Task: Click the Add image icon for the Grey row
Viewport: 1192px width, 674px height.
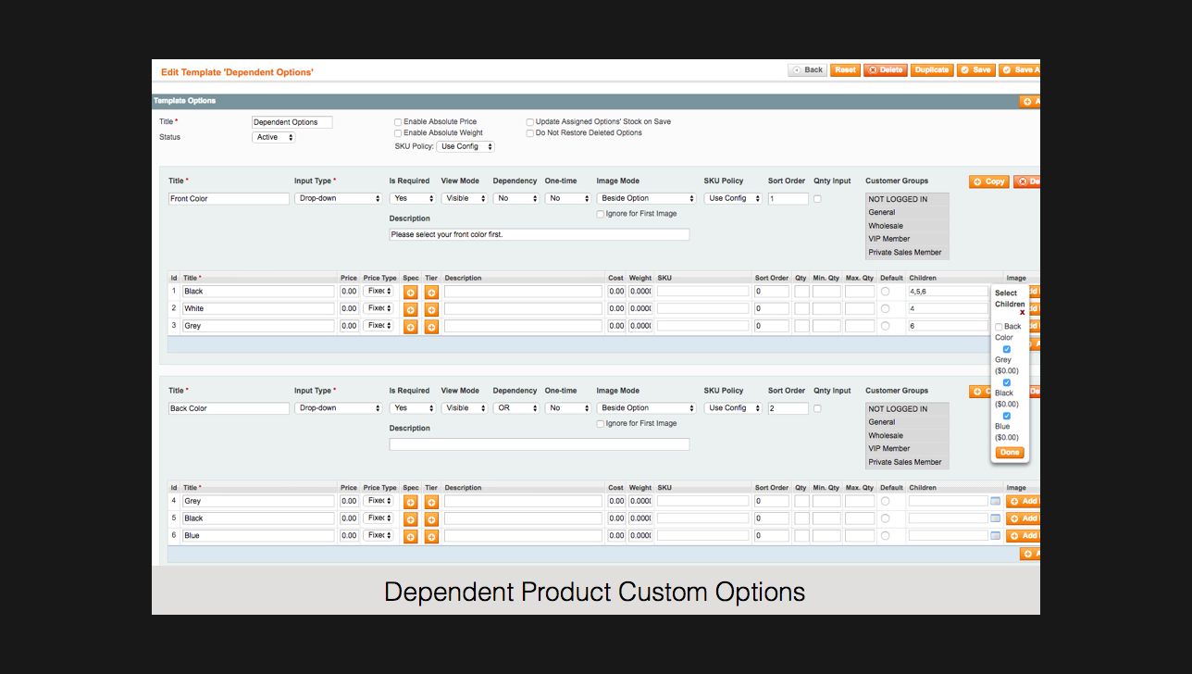Action: [x=1025, y=500]
